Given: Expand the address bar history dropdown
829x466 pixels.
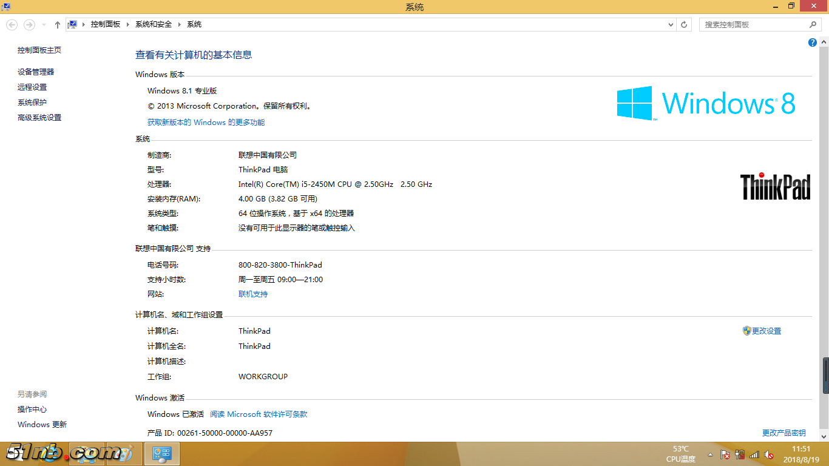Looking at the screenshot, I should click(671, 25).
